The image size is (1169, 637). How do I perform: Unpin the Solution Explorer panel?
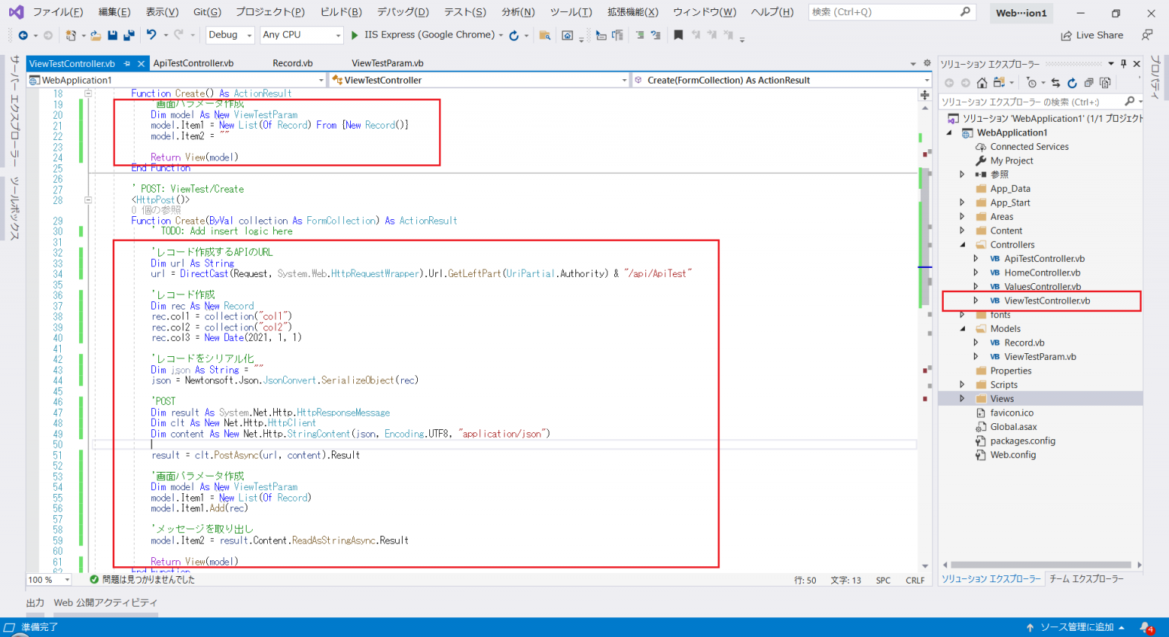click(x=1124, y=63)
